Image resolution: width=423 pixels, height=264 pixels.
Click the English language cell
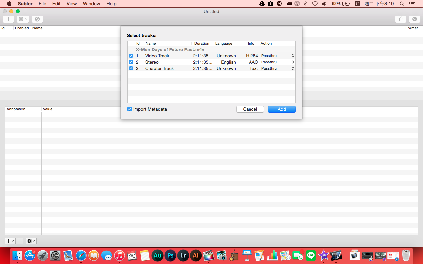[x=229, y=62]
